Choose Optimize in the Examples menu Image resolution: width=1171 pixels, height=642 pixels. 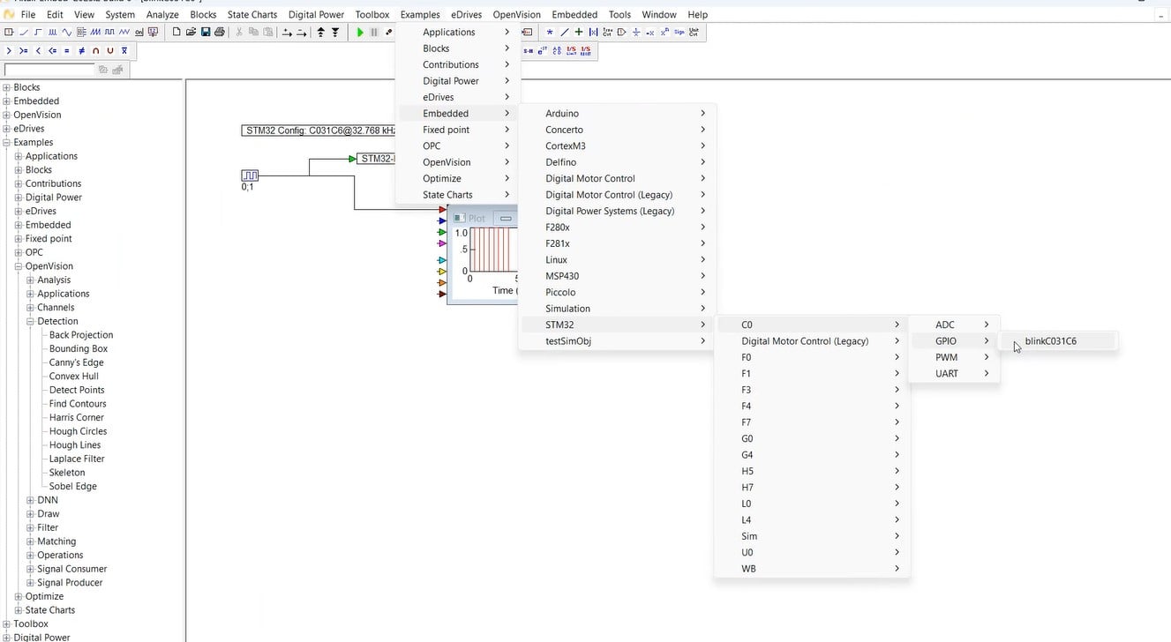[457, 179]
